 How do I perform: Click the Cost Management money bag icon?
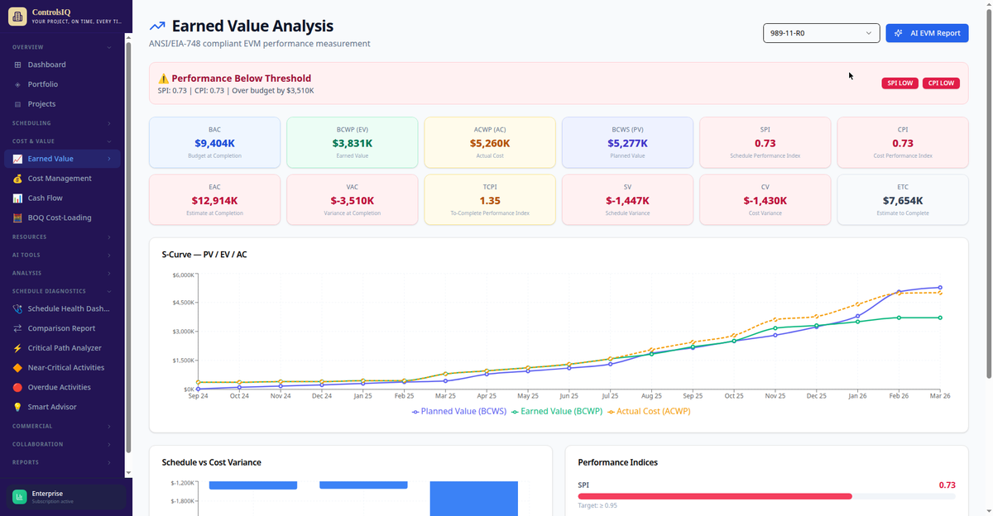pos(17,179)
